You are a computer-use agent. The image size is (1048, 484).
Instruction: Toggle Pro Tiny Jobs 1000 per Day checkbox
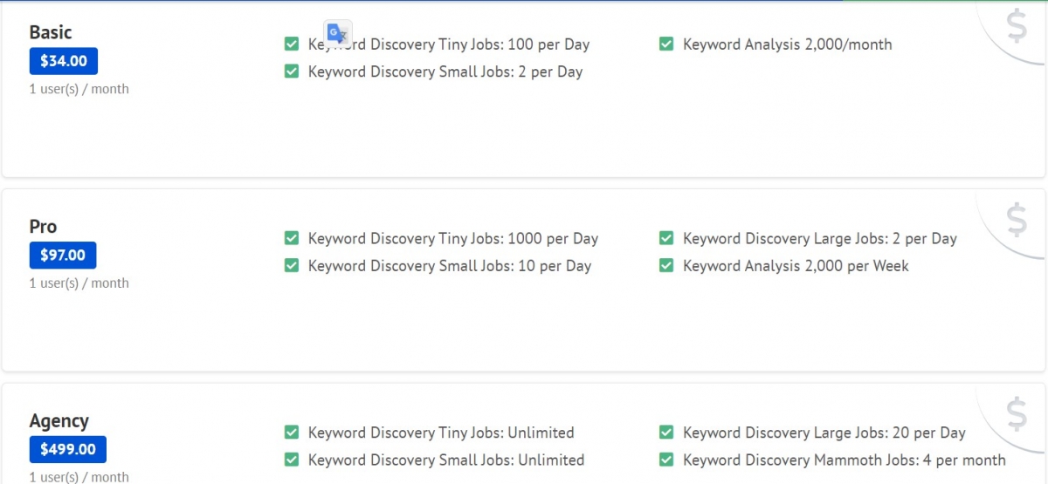292,238
